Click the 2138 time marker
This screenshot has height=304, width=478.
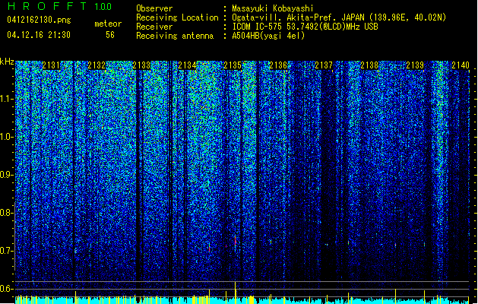(369, 65)
